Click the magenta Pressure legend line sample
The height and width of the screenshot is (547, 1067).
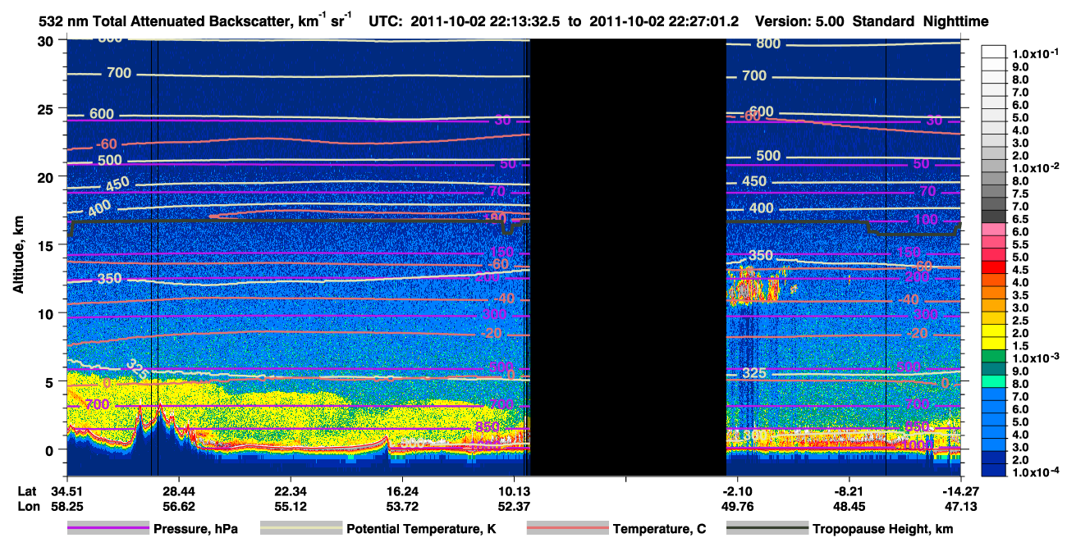point(108,529)
